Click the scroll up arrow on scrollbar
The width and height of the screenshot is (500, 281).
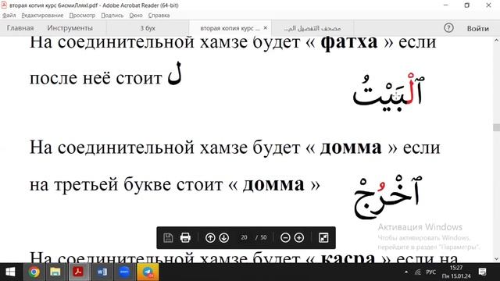497,40
